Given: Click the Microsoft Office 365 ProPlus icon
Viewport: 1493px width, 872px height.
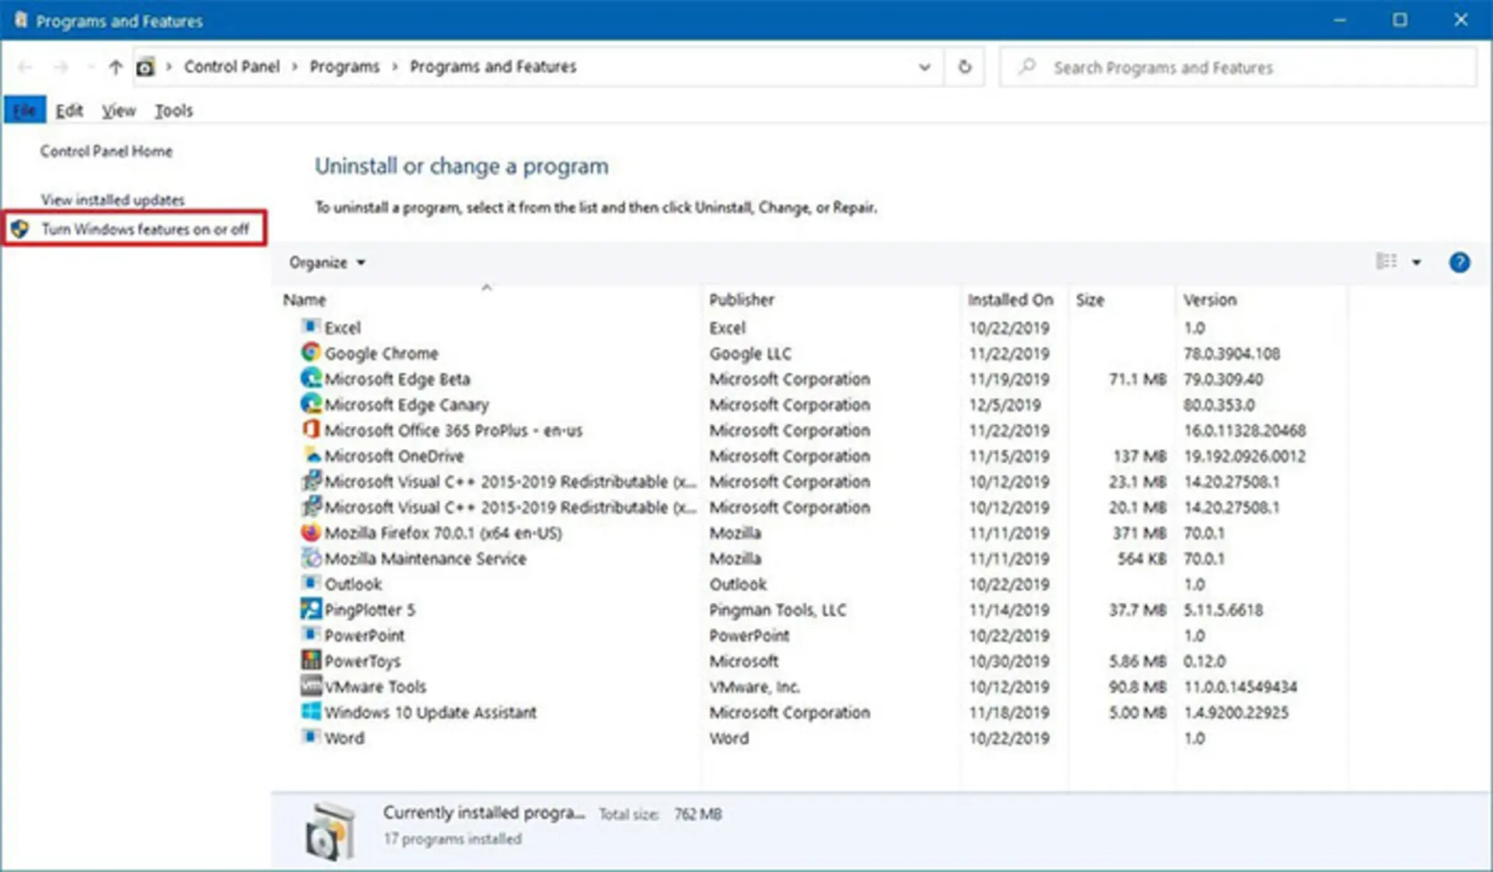Looking at the screenshot, I should coord(311,430).
